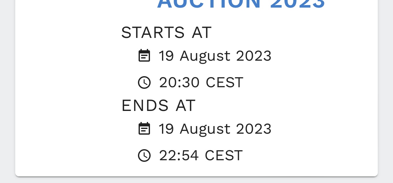This screenshot has width=393, height=183.
Task: Click the clock icon beside 20:30 CEST
Action: click(x=144, y=82)
